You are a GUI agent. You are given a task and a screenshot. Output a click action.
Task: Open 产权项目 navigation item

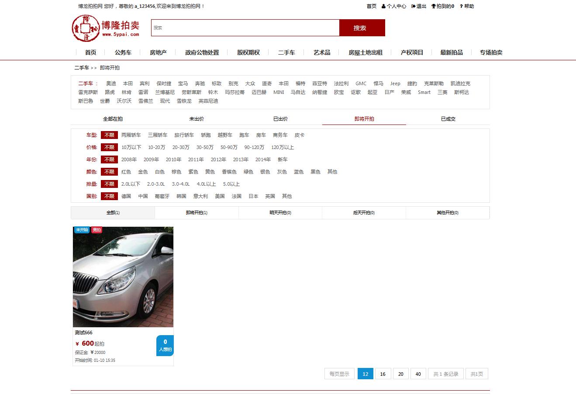(x=412, y=52)
